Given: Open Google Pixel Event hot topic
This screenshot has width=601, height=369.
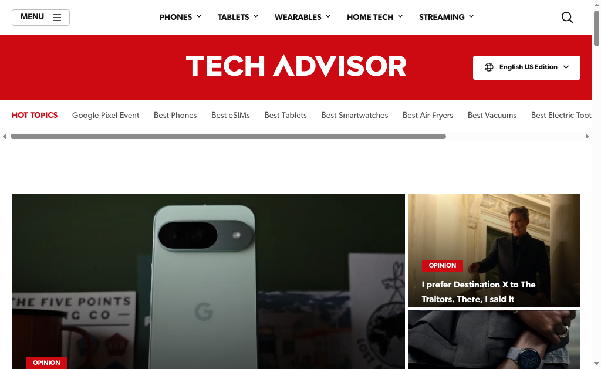Looking at the screenshot, I should (106, 116).
